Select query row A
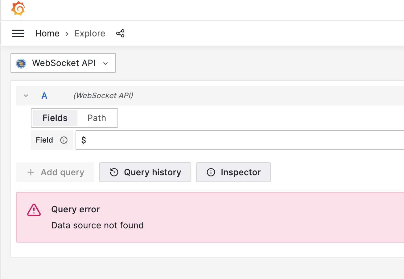The width and height of the screenshot is (404, 279). 44,96
